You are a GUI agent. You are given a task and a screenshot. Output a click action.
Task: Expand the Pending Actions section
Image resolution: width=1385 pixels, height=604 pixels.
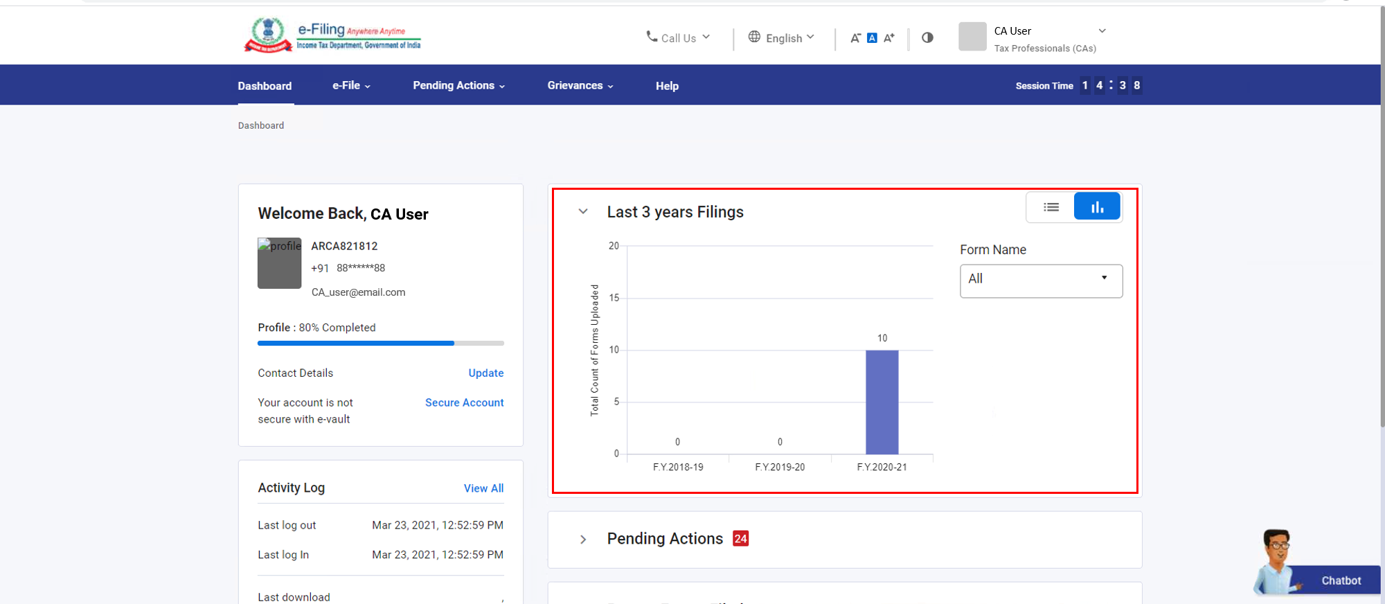[583, 539]
